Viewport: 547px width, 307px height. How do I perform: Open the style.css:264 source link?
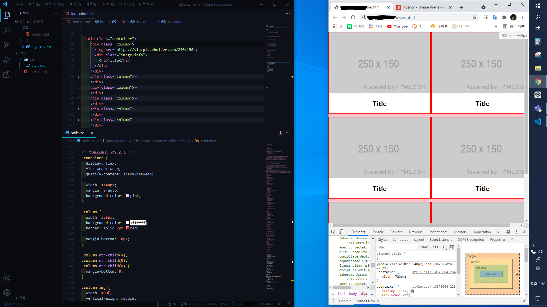pyautogui.click(x=434, y=272)
